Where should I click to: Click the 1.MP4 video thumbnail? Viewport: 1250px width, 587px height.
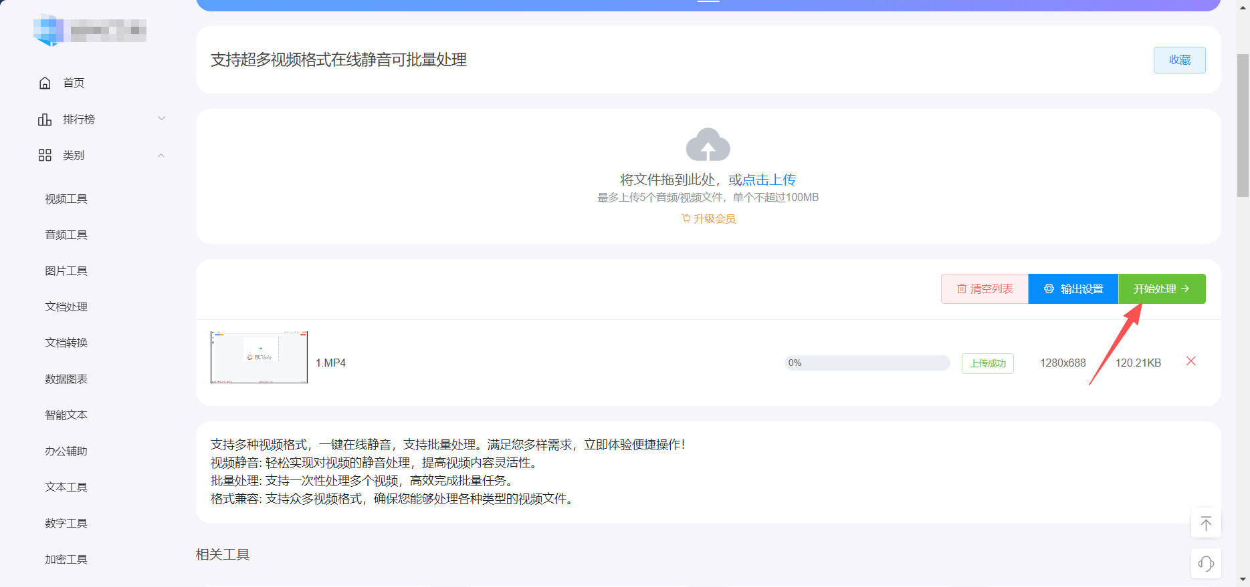[x=259, y=357]
